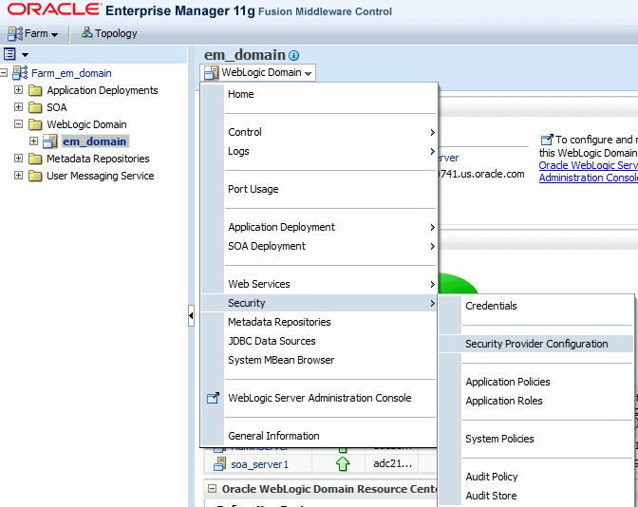Open the Web Services submenu
638x507 pixels.
click(319, 284)
